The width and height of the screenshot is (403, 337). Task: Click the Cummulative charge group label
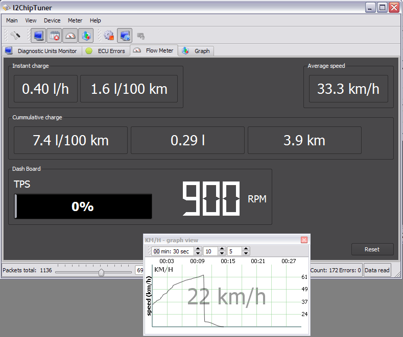pyautogui.click(x=37, y=117)
